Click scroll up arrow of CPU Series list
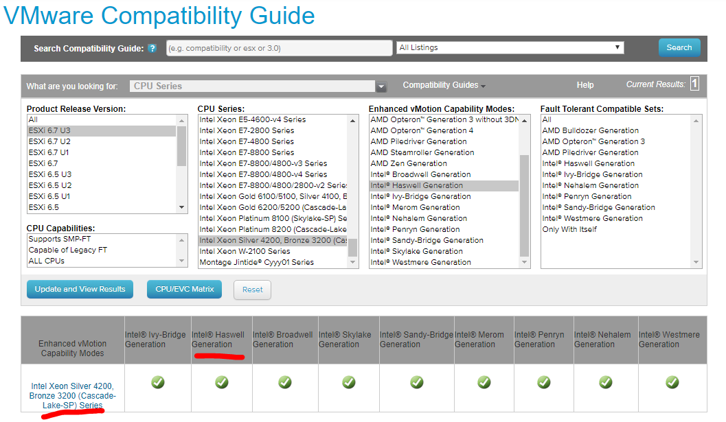Viewport: 726px width, 422px height. pyautogui.click(x=353, y=121)
